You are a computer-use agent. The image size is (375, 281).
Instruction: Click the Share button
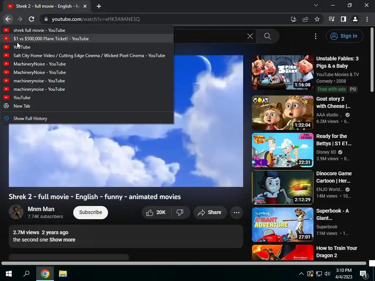(210, 213)
